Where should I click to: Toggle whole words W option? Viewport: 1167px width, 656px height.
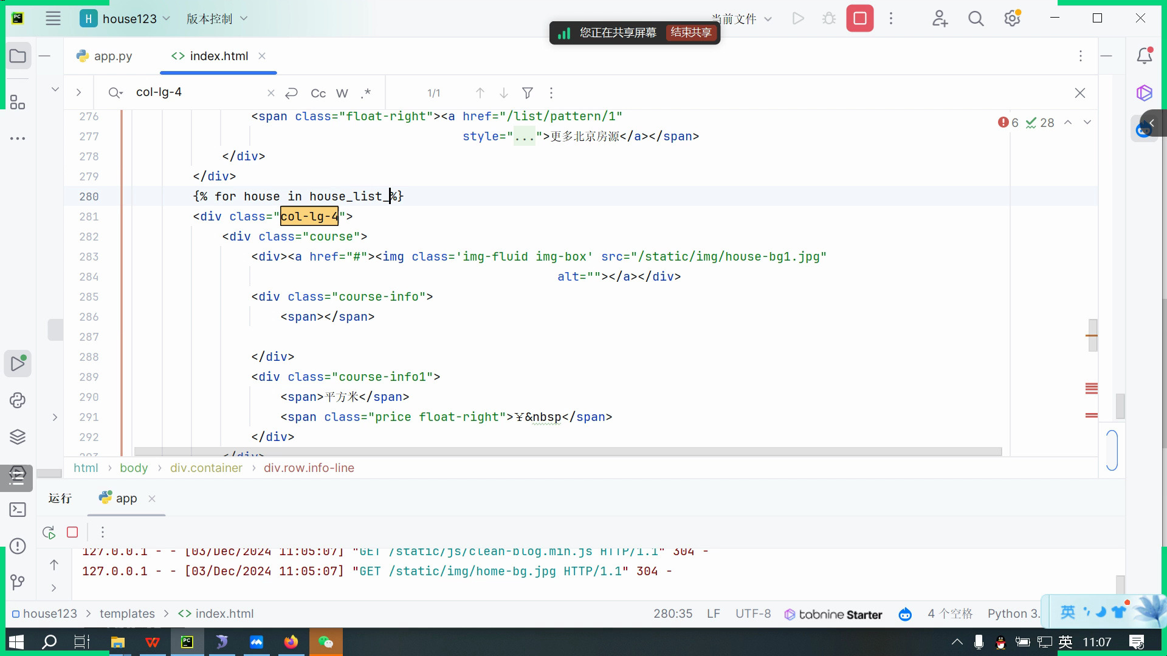pos(342,94)
